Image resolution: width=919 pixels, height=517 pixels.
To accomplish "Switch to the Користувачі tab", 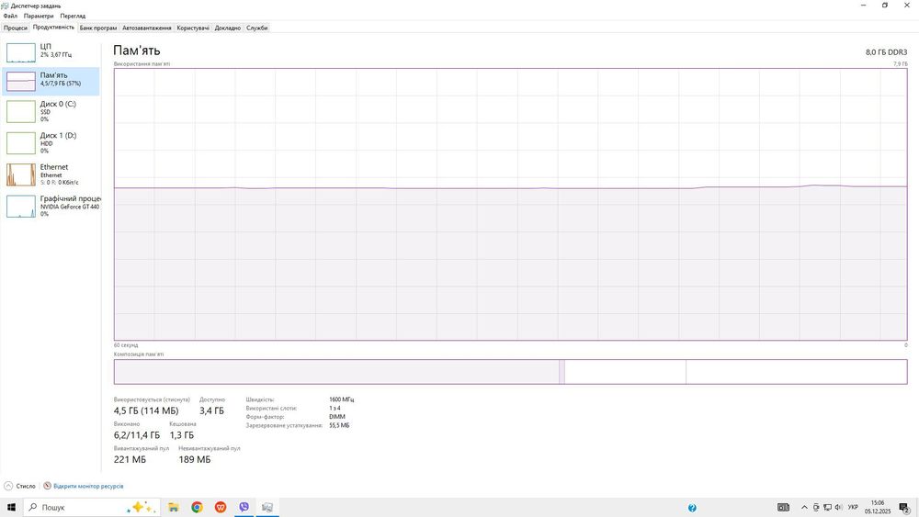I will (x=193, y=28).
